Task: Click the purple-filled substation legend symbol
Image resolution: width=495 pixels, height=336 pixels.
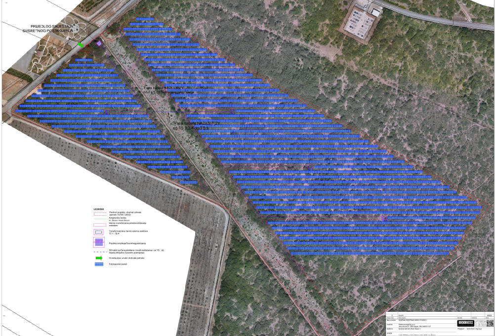Action: pos(99,242)
